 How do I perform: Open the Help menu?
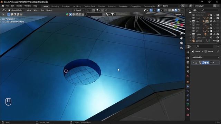coord(35,6)
